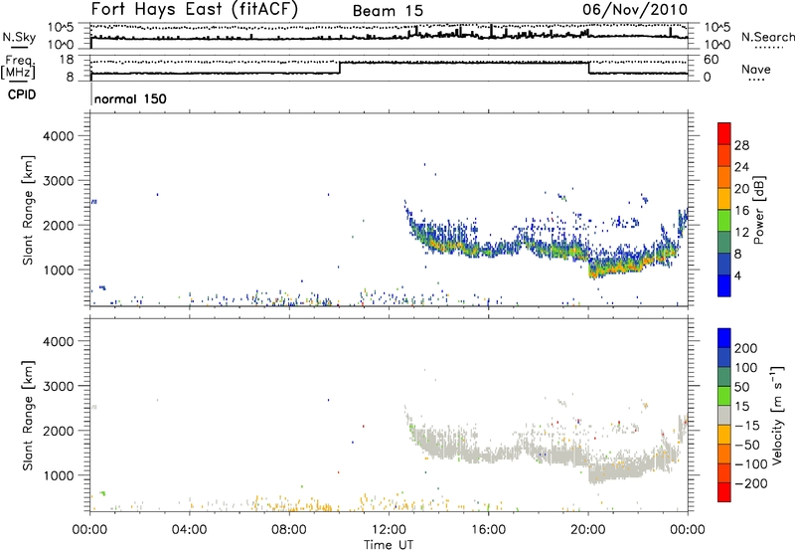Click '4000' on power panel range axis

(58, 136)
